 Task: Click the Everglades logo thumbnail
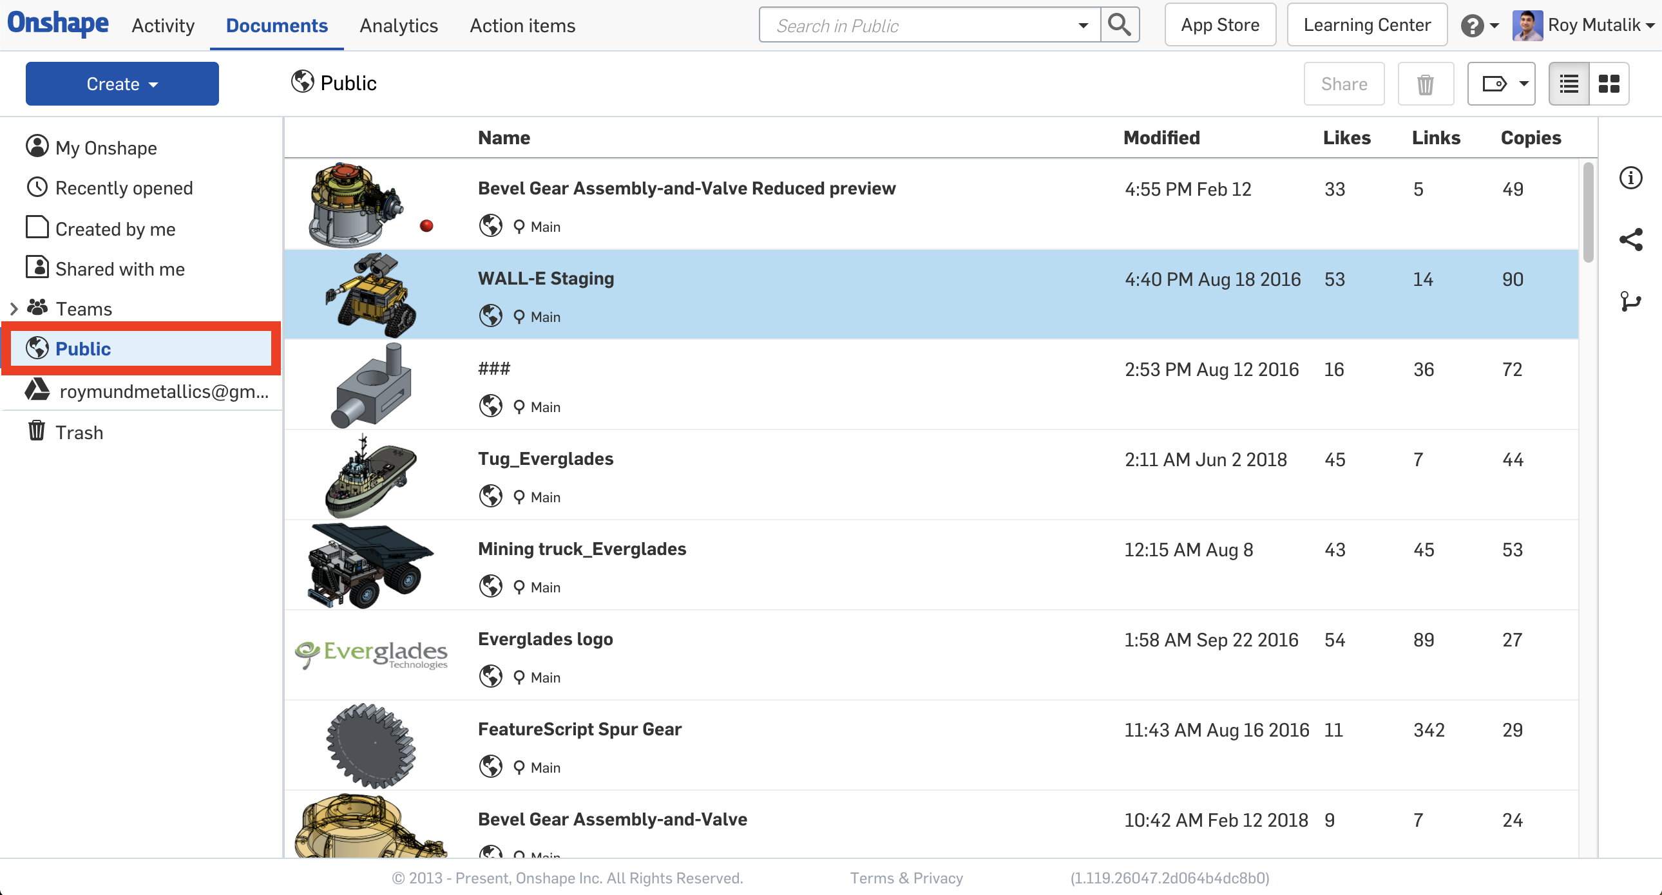coord(371,654)
